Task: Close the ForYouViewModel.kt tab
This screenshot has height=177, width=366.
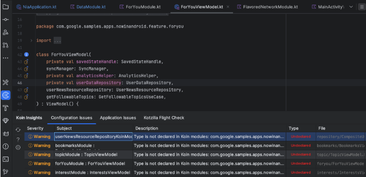Action: 228,7
